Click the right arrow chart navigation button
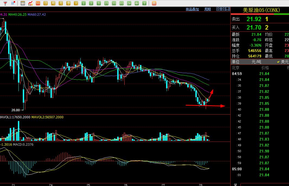The width and height of the screenshot is (289, 186). 223,9
